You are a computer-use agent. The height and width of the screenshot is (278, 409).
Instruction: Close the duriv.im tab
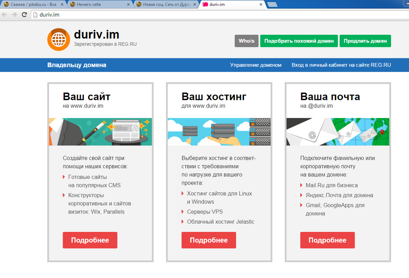click(x=261, y=4)
